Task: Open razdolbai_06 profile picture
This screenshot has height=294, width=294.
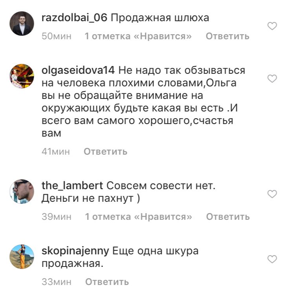Action: pos(22,24)
